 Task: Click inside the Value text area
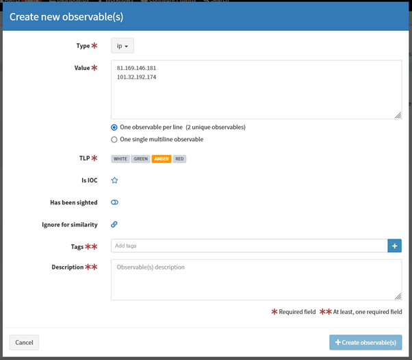click(256, 90)
